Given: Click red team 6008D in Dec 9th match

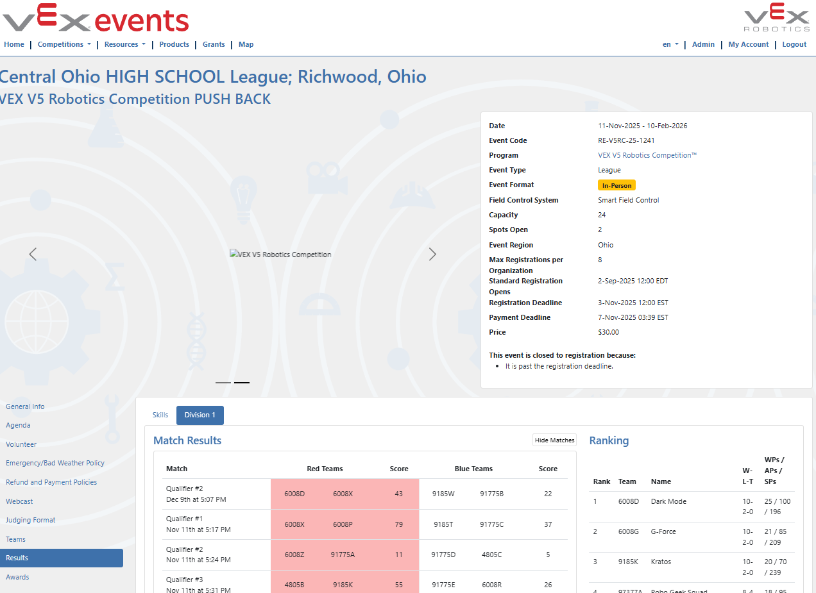Looking at the screenshot, I should [295, 494].
